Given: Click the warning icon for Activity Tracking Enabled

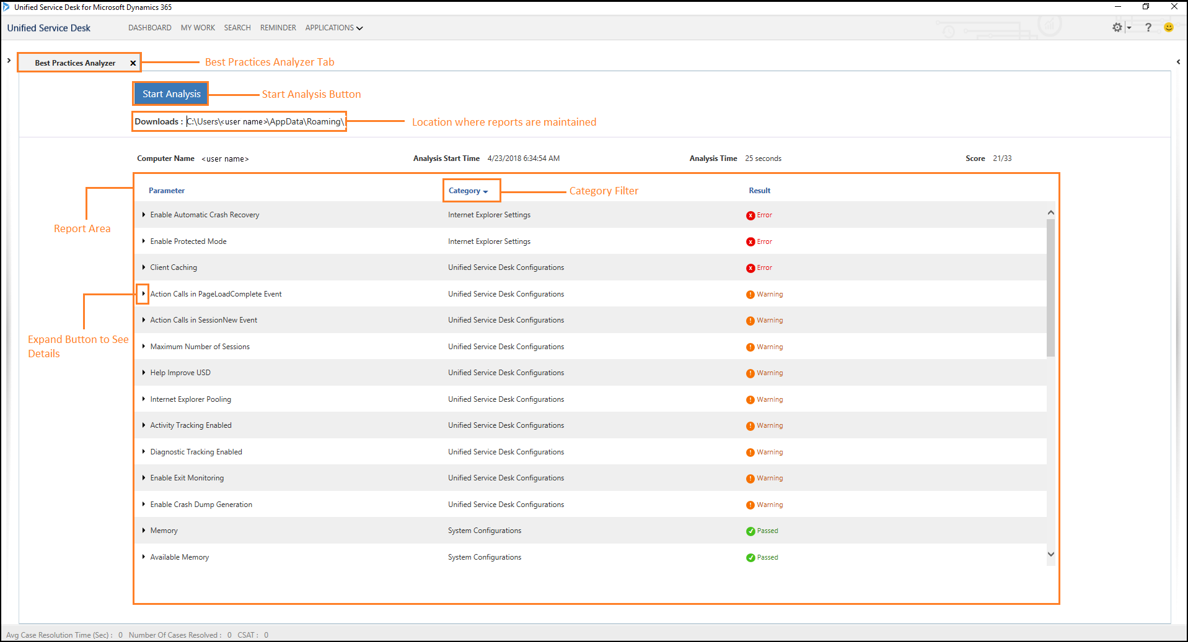Looking at the screenshot, I should pos(750,426).
